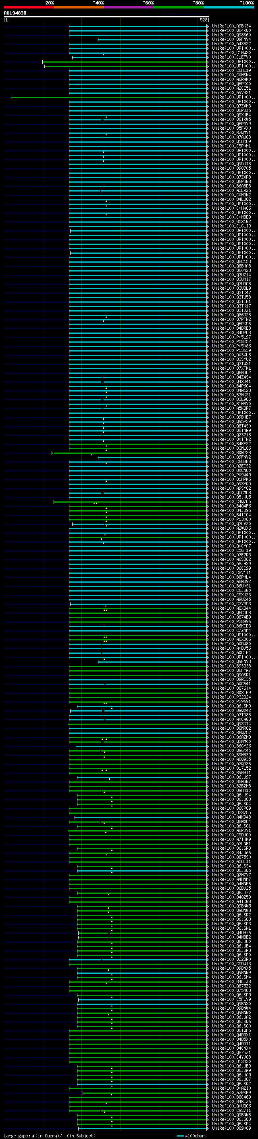Select hit label UniRef100_P28996
This screenshot has height=1139, width=258.
tap(231, 622)
